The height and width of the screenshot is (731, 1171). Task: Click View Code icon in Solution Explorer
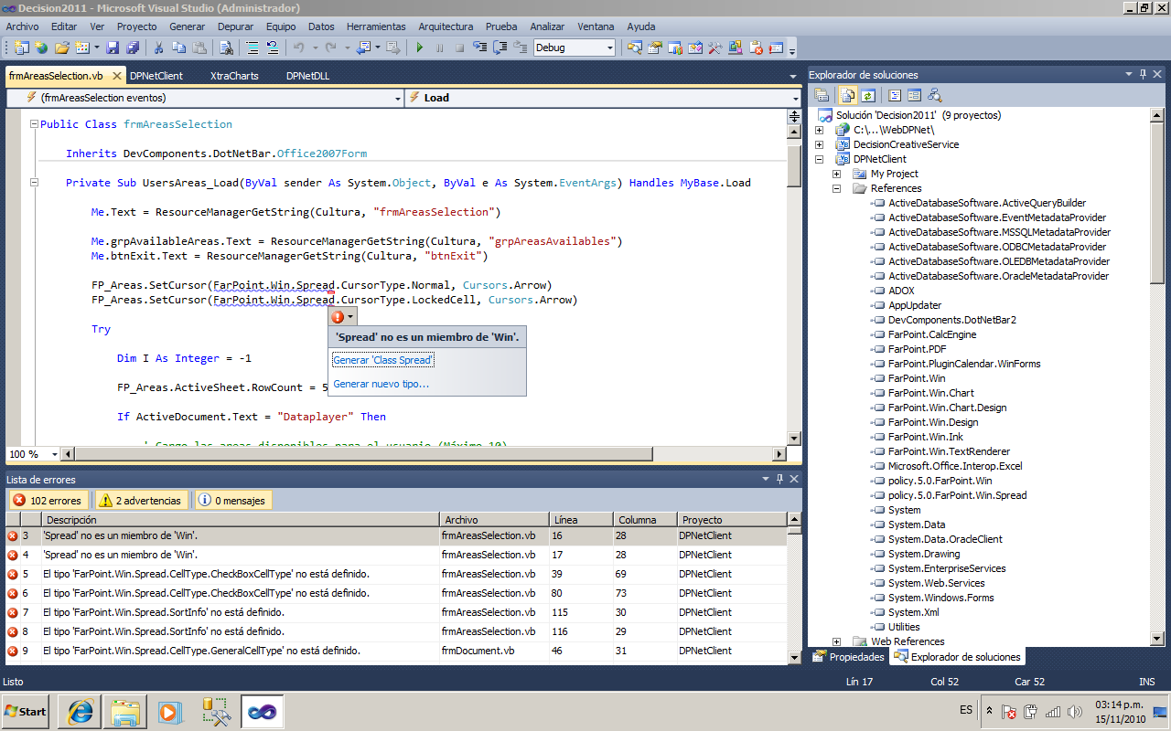click(x=894, y=95)
